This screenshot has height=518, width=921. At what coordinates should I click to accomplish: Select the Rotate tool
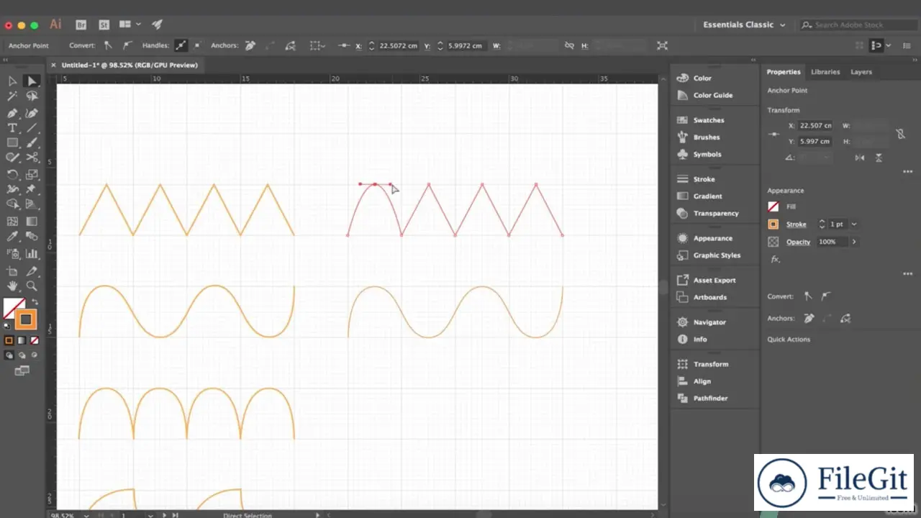(12, 175)
